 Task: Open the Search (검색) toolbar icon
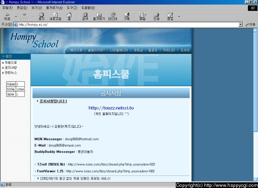coord(85,16)
